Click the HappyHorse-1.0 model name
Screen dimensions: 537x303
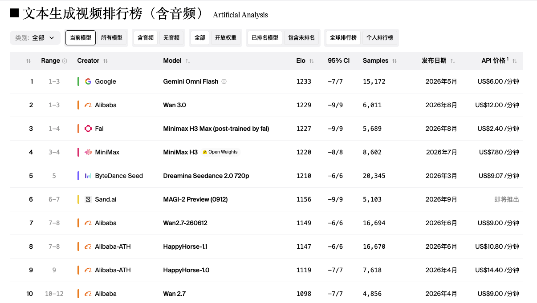[x=186, y=270]
